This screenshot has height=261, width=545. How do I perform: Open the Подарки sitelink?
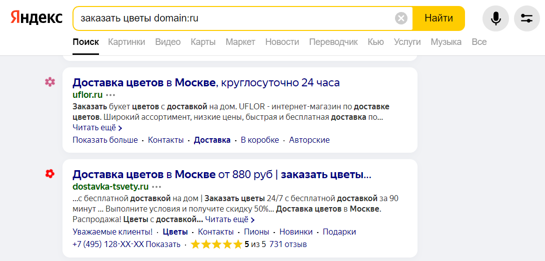click(x=339, y=232)
